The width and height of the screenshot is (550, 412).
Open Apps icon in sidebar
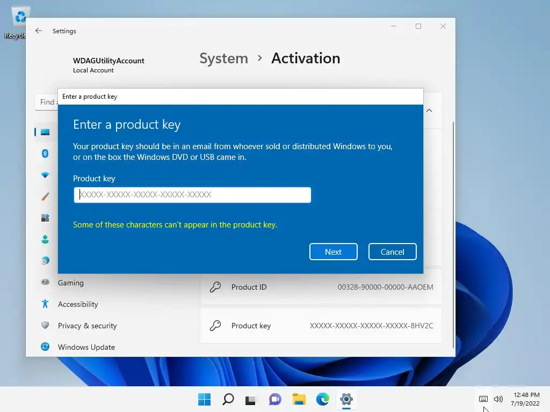(45, 218)
